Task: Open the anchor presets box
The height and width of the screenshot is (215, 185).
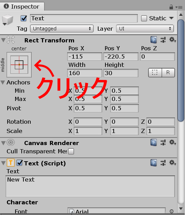Action: 19,64
